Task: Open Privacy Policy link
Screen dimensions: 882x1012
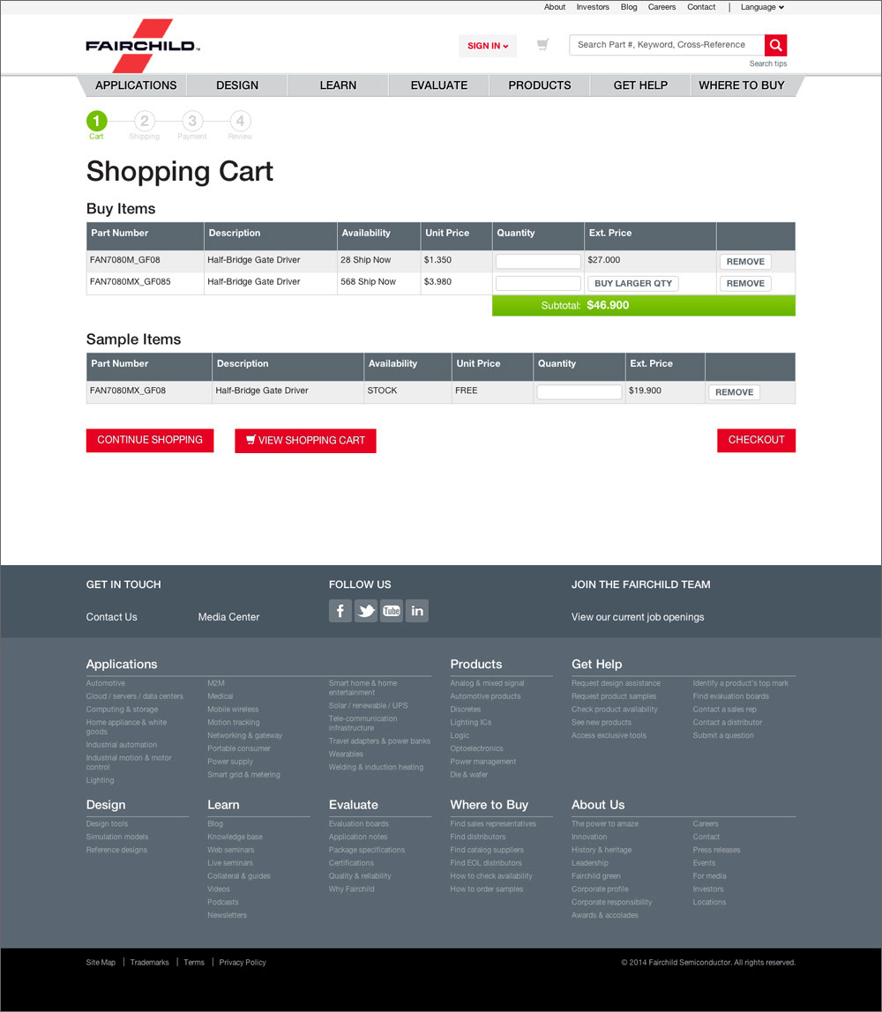Action: click(243, 963)
